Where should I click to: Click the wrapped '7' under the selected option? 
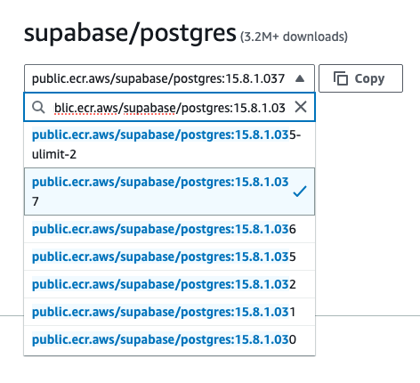click(x=36, y=201)
